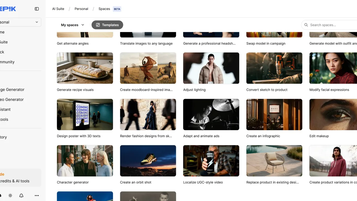This screenshot has height=201, width=357.
Task: Click 'Create an infographic' label
Action: pyautogui.click(x=263, y=136)
